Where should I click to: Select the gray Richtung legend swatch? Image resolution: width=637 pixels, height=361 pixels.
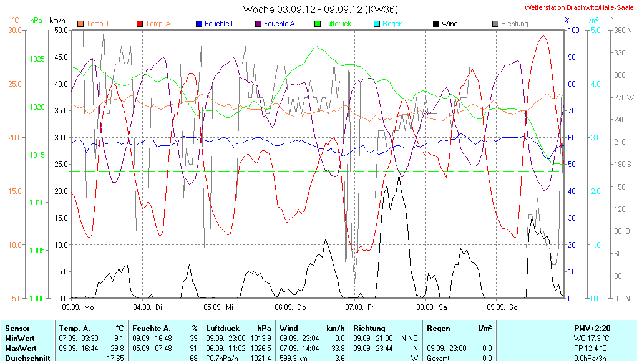[495, 24]
